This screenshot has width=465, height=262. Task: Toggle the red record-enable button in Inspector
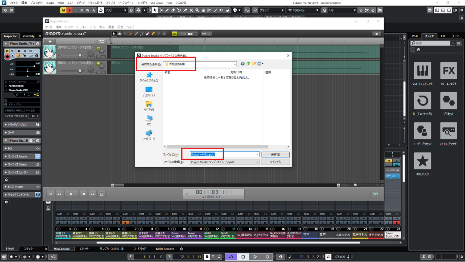tap(7, 56)
